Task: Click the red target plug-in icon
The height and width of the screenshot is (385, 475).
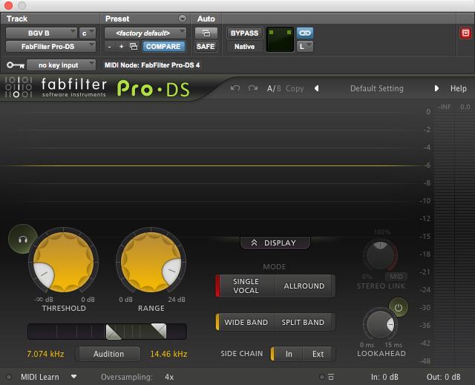Action: coord(465,33)
